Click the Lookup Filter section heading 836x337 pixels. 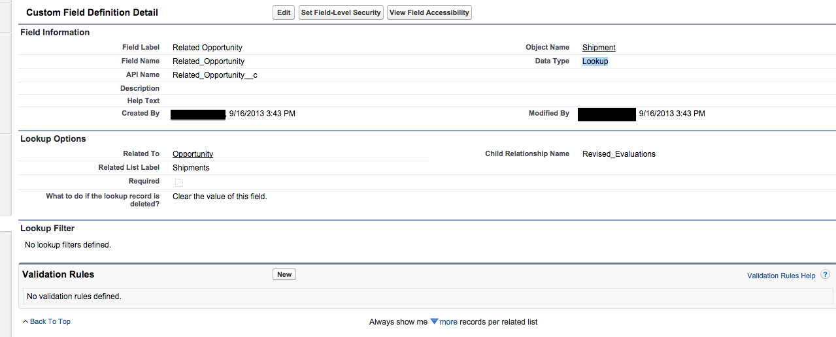pyautogui.click(x=48, y=229)
